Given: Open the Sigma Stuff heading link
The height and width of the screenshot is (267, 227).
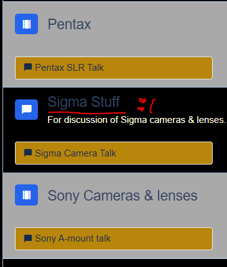Looking at the screenshot, I should point(84,102).
